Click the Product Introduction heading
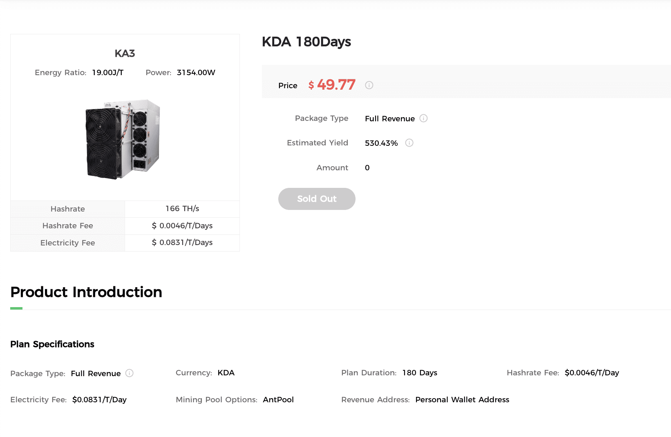Screen dimensions: 671x437 coord(86,292)
